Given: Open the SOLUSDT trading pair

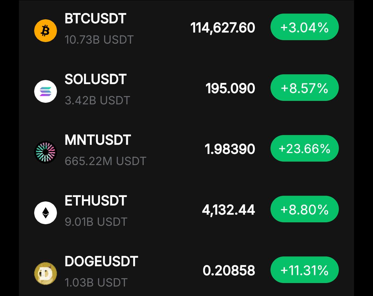Looking at the screenshot, I should click(96, 79).
